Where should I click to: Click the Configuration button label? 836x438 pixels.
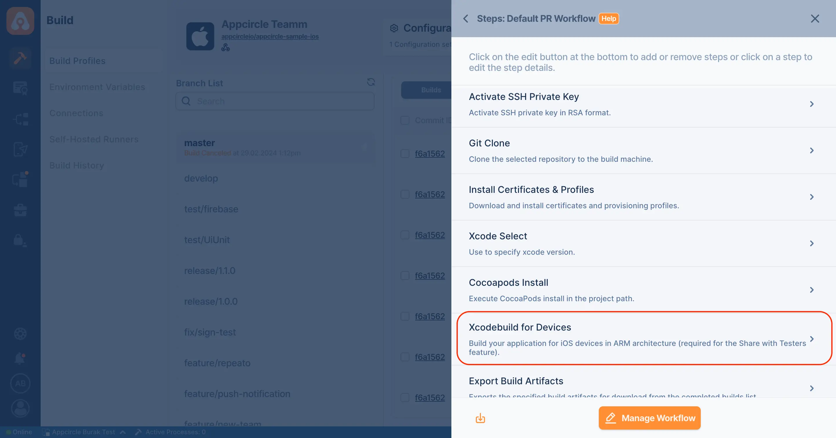[427, 28]
